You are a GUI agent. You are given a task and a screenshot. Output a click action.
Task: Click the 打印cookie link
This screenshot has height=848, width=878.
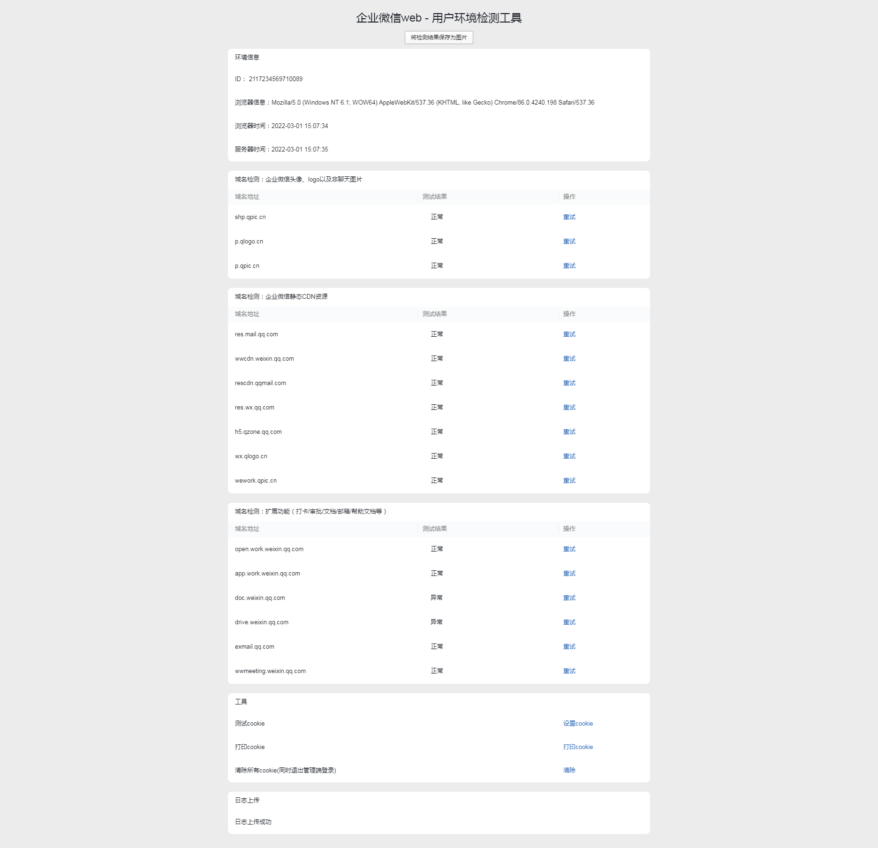[x=578, y=747]
